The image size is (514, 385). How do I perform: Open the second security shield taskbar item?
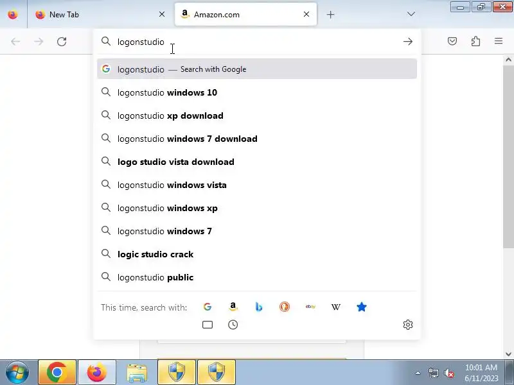click(217, 372)
